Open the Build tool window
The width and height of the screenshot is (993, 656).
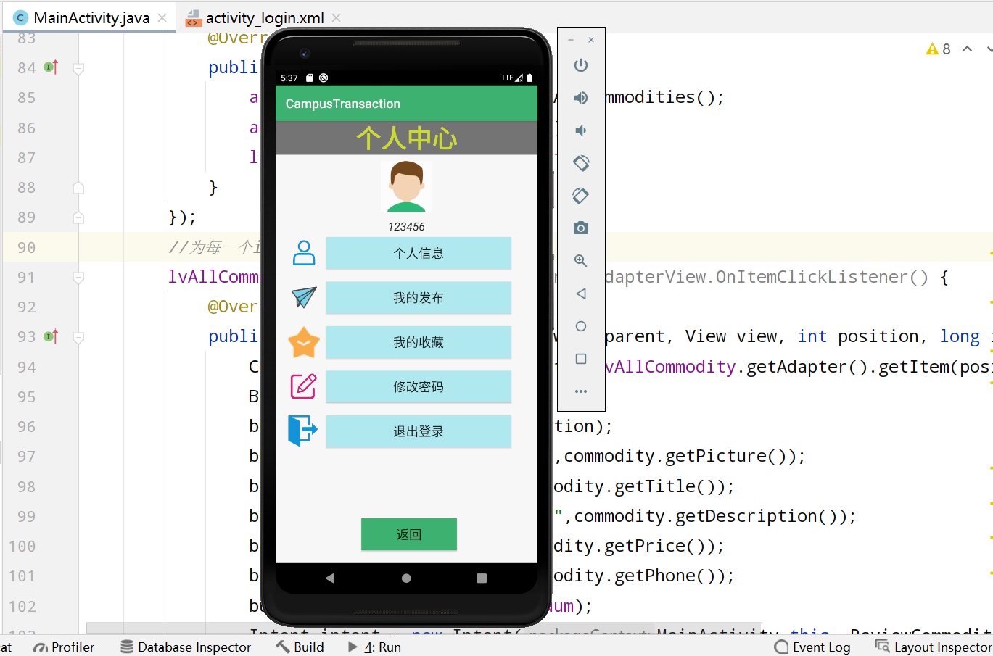pyautogui.click(x=300, y=647)
